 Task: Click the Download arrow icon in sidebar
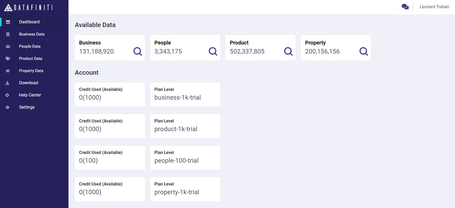click(7, 83)
